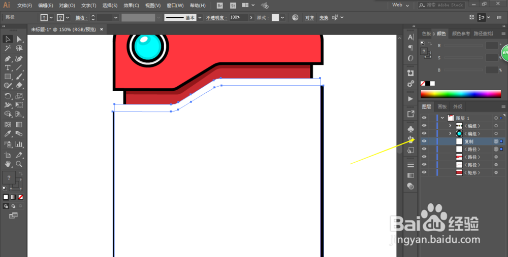
Task: Open Adobe Bridge via Br icon
Action: tap(219, 6)
